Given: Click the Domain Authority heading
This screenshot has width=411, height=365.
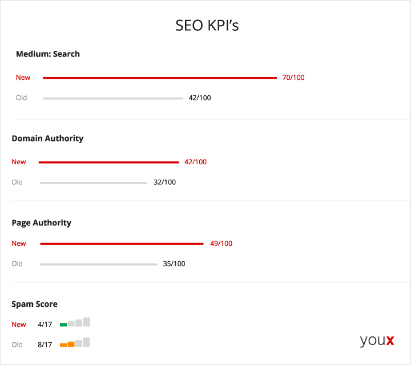Looking at the screenshot, I should (47, 138).
